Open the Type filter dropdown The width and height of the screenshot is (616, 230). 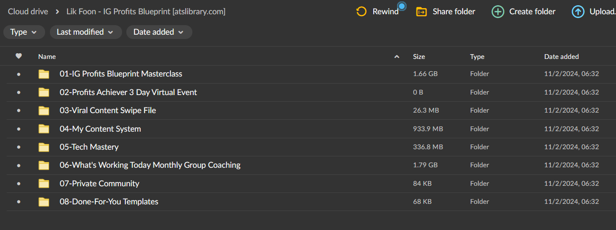(24, 32)
